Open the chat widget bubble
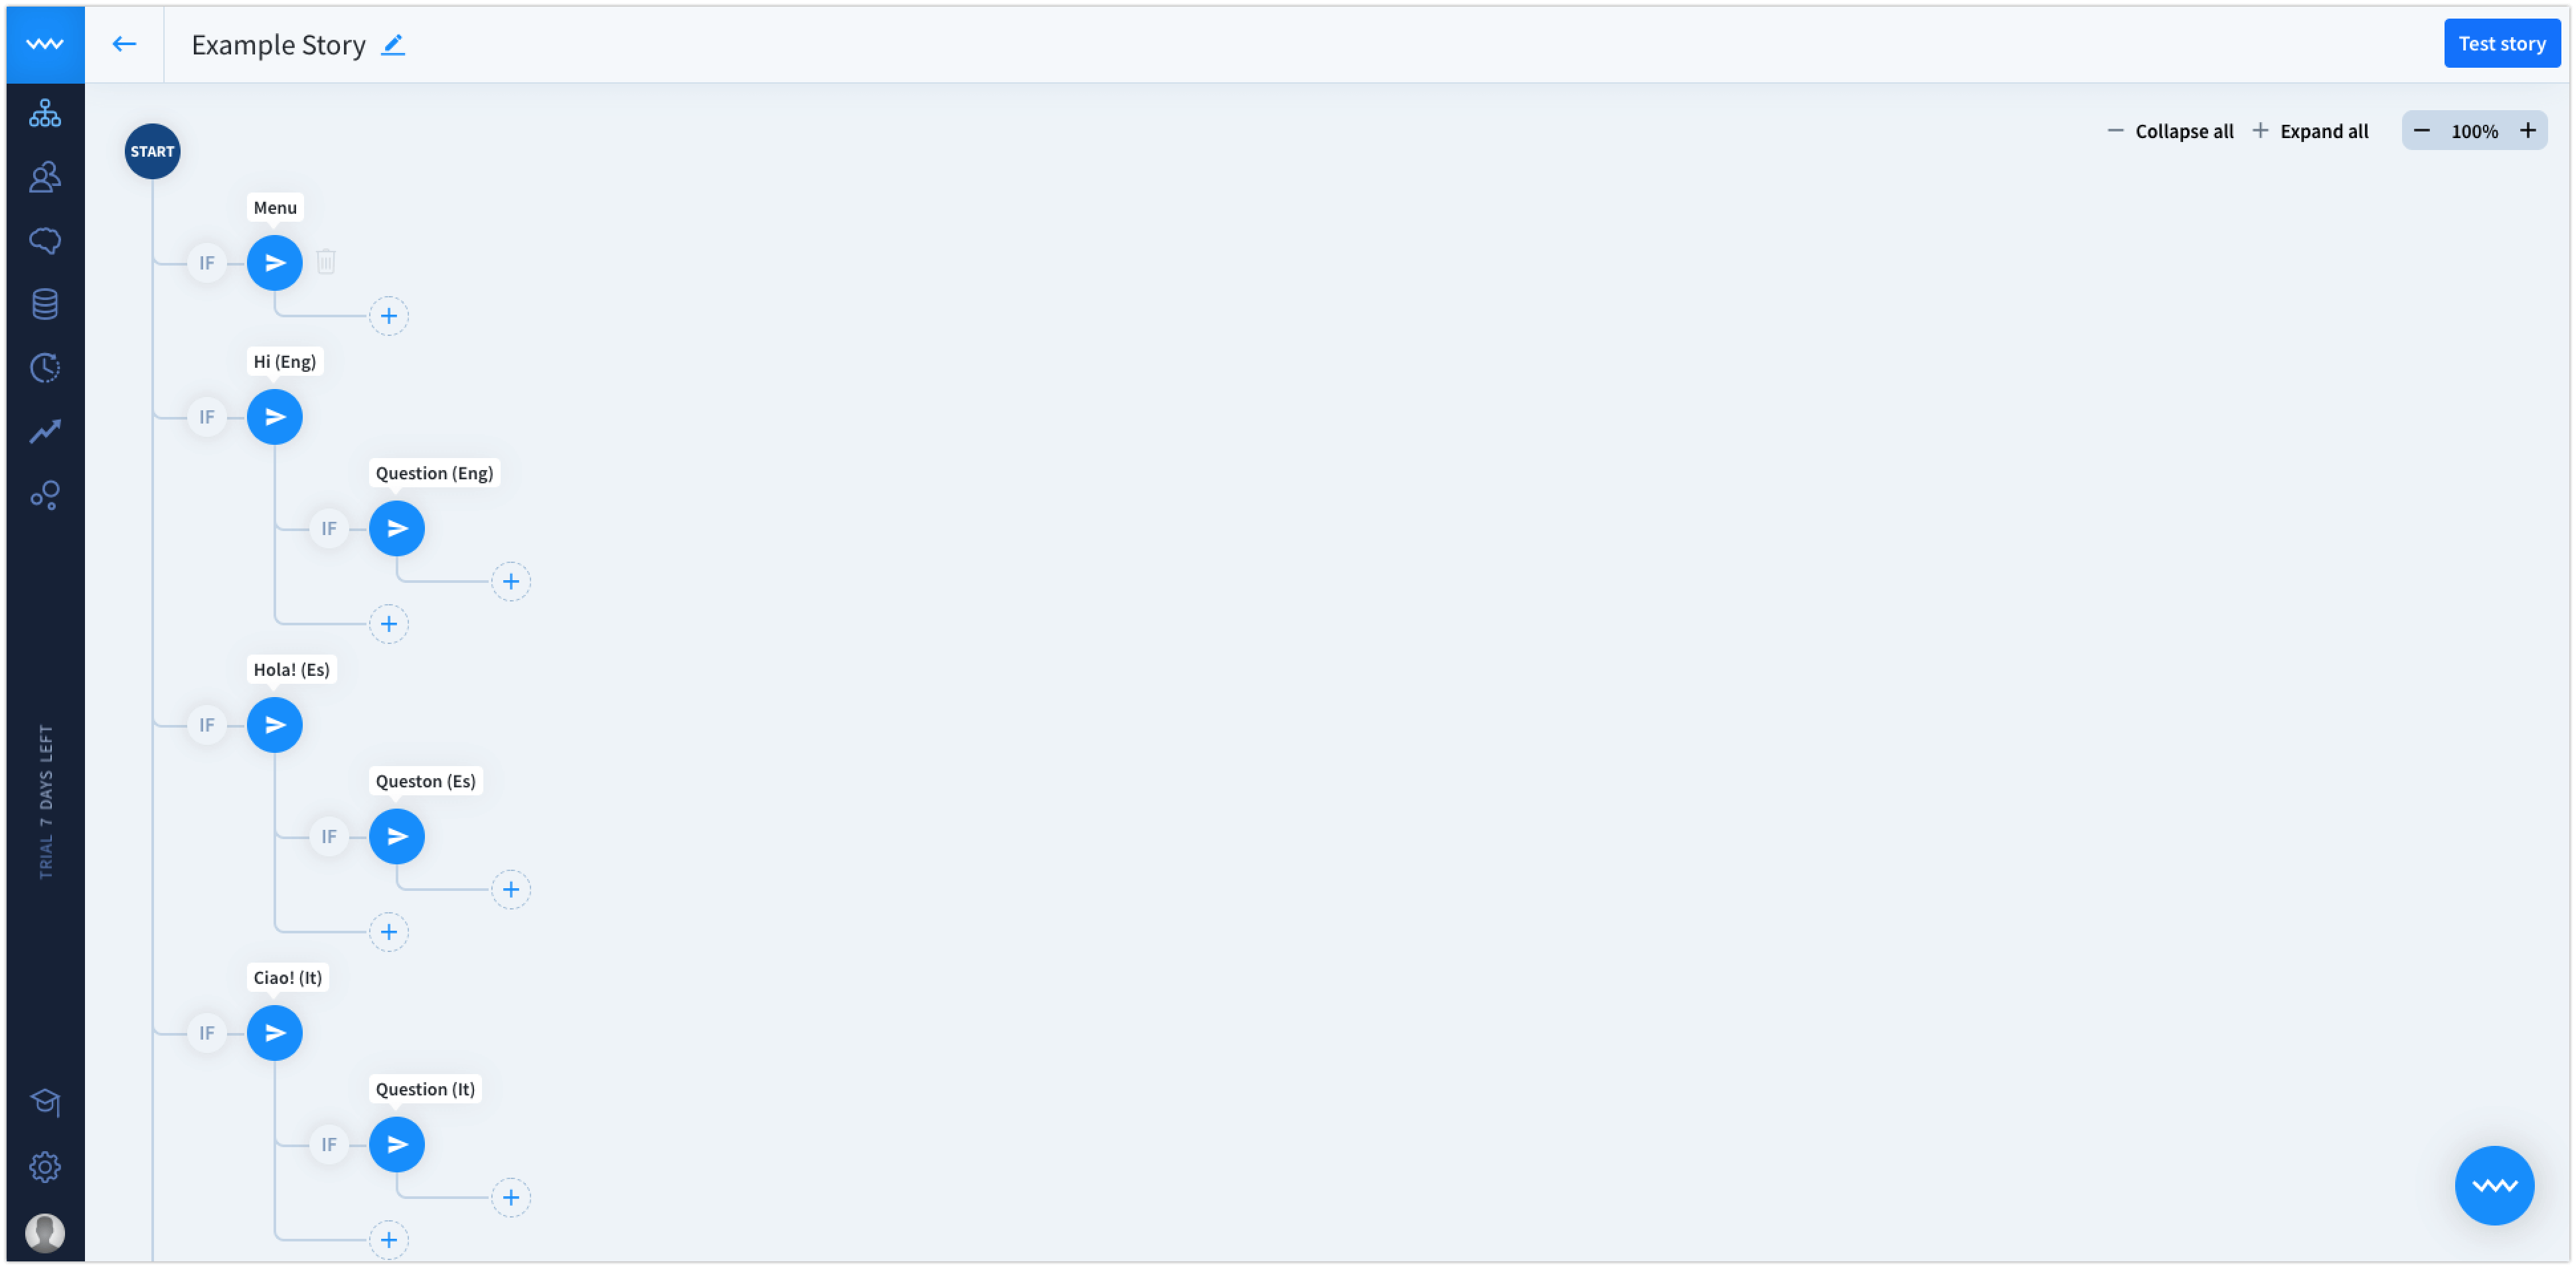The height and width of the screenshot is (1268, 2576). pyautogui.click(x=2494, y=1185)
